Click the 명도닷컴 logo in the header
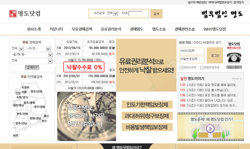This screenshot has height=149, width=250. (25, 14)
